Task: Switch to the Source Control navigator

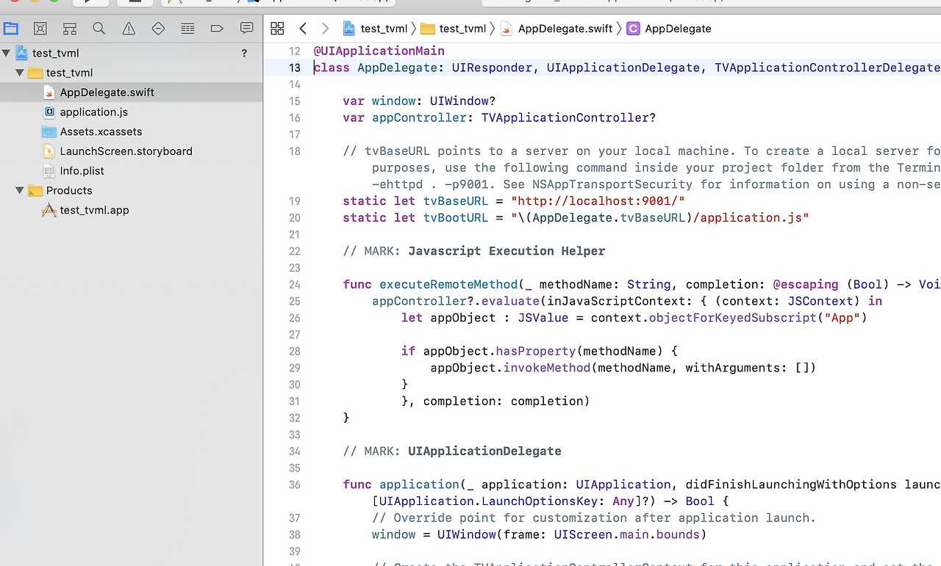Action: [40, 29]
